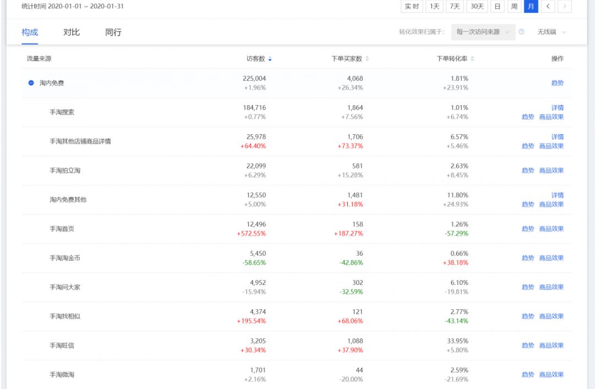Click the help question mark icon
This screenshot has width=595, height=389.
coord(521,32)
